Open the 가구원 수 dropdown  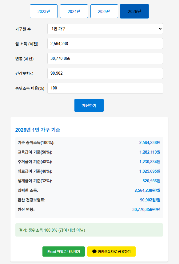105,29
